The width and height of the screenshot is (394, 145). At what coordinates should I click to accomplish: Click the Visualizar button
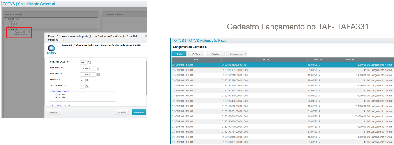(215, 54)
